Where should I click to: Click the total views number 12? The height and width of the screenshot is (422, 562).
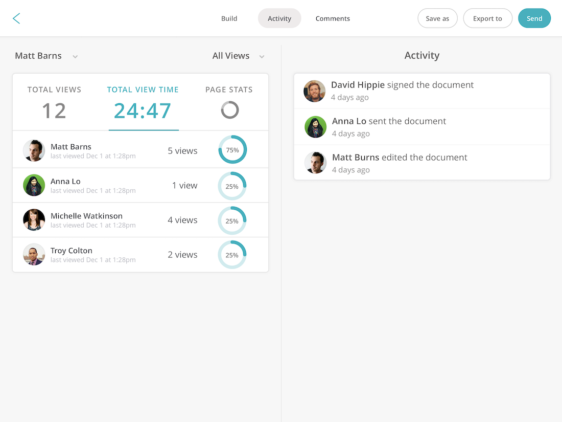pyautogui.click(x=54, y=110)
